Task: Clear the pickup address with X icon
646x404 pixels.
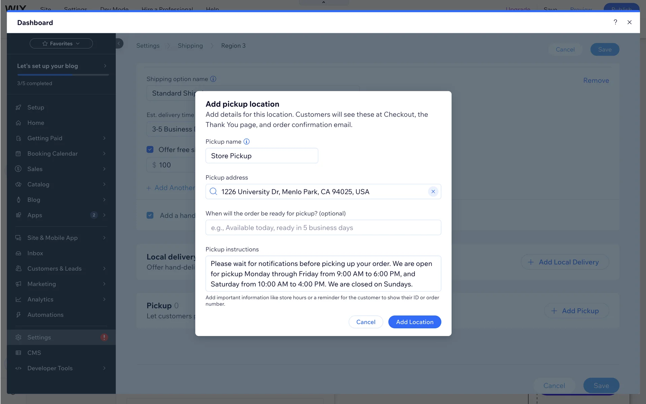Action: pos(433,192)
